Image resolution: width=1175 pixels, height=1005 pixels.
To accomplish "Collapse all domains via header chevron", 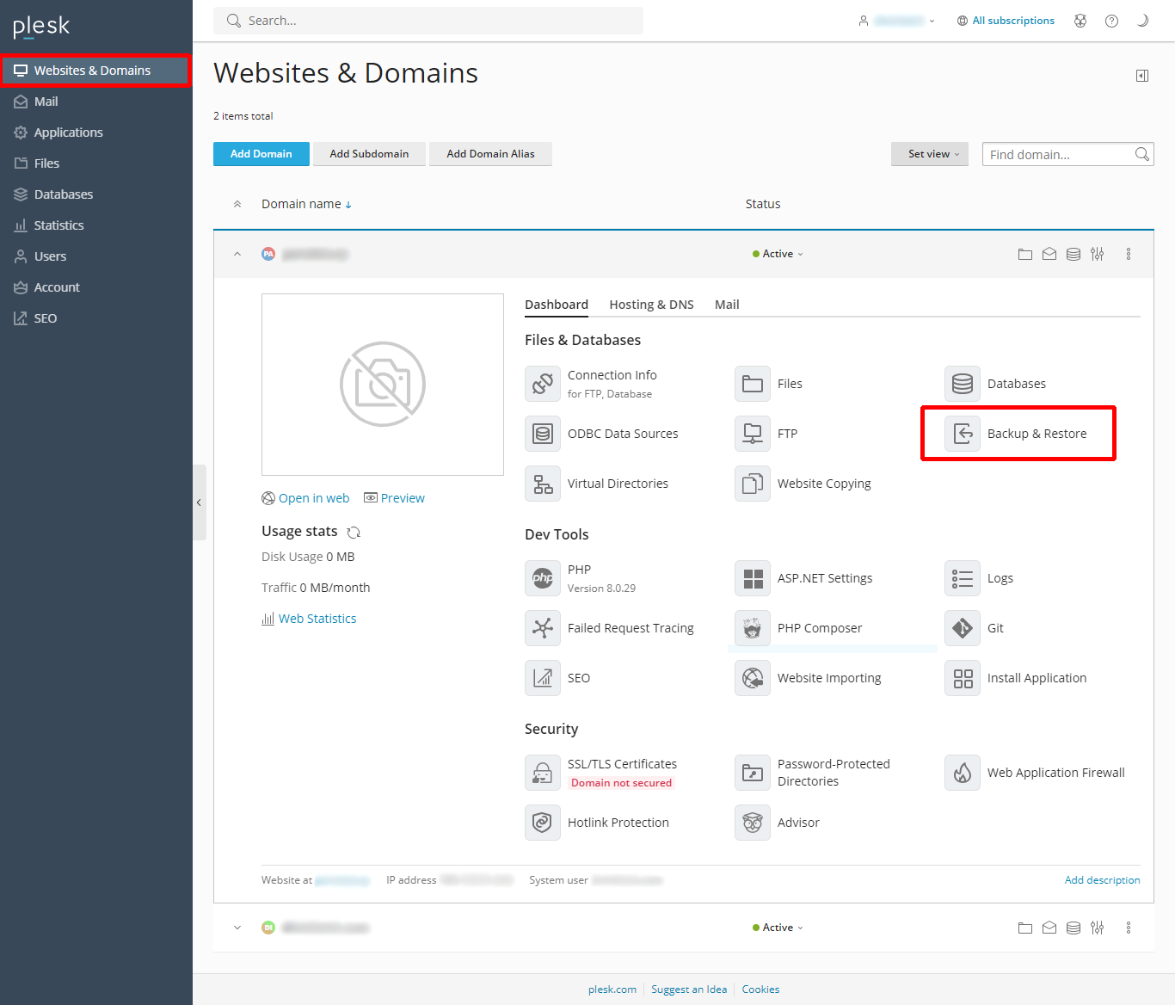I will point(237,204).
